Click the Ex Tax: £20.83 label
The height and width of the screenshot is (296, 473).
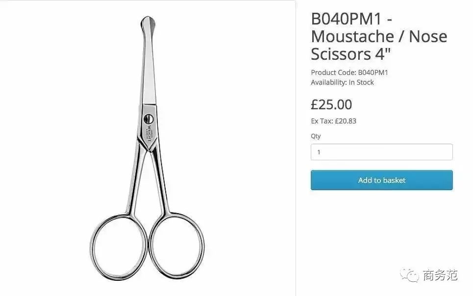coord(333,121)
